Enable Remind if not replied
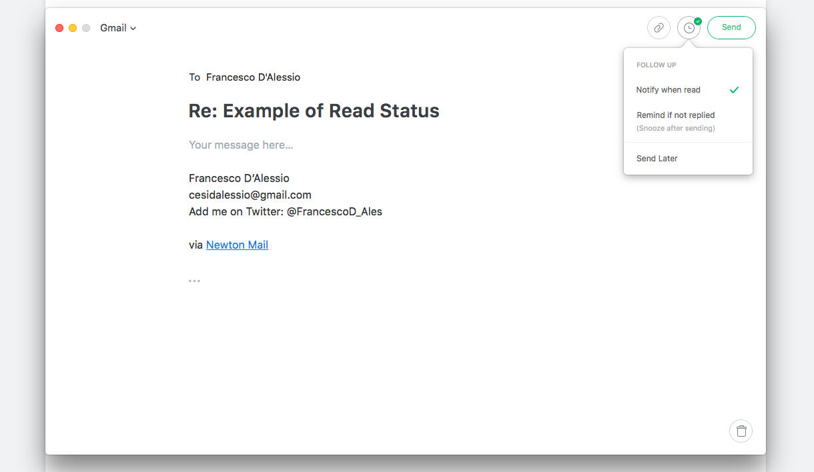 point(675,115)
